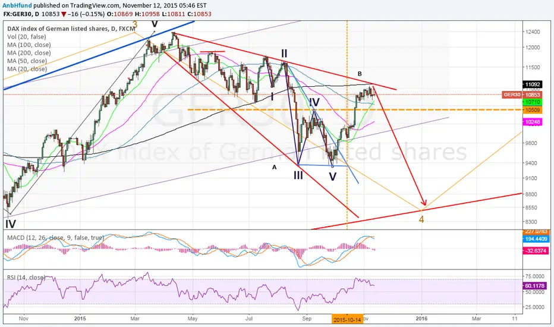This screenshot has width=554, height=327.
Task: Click the 11500 price axis label
Action: 533,67
